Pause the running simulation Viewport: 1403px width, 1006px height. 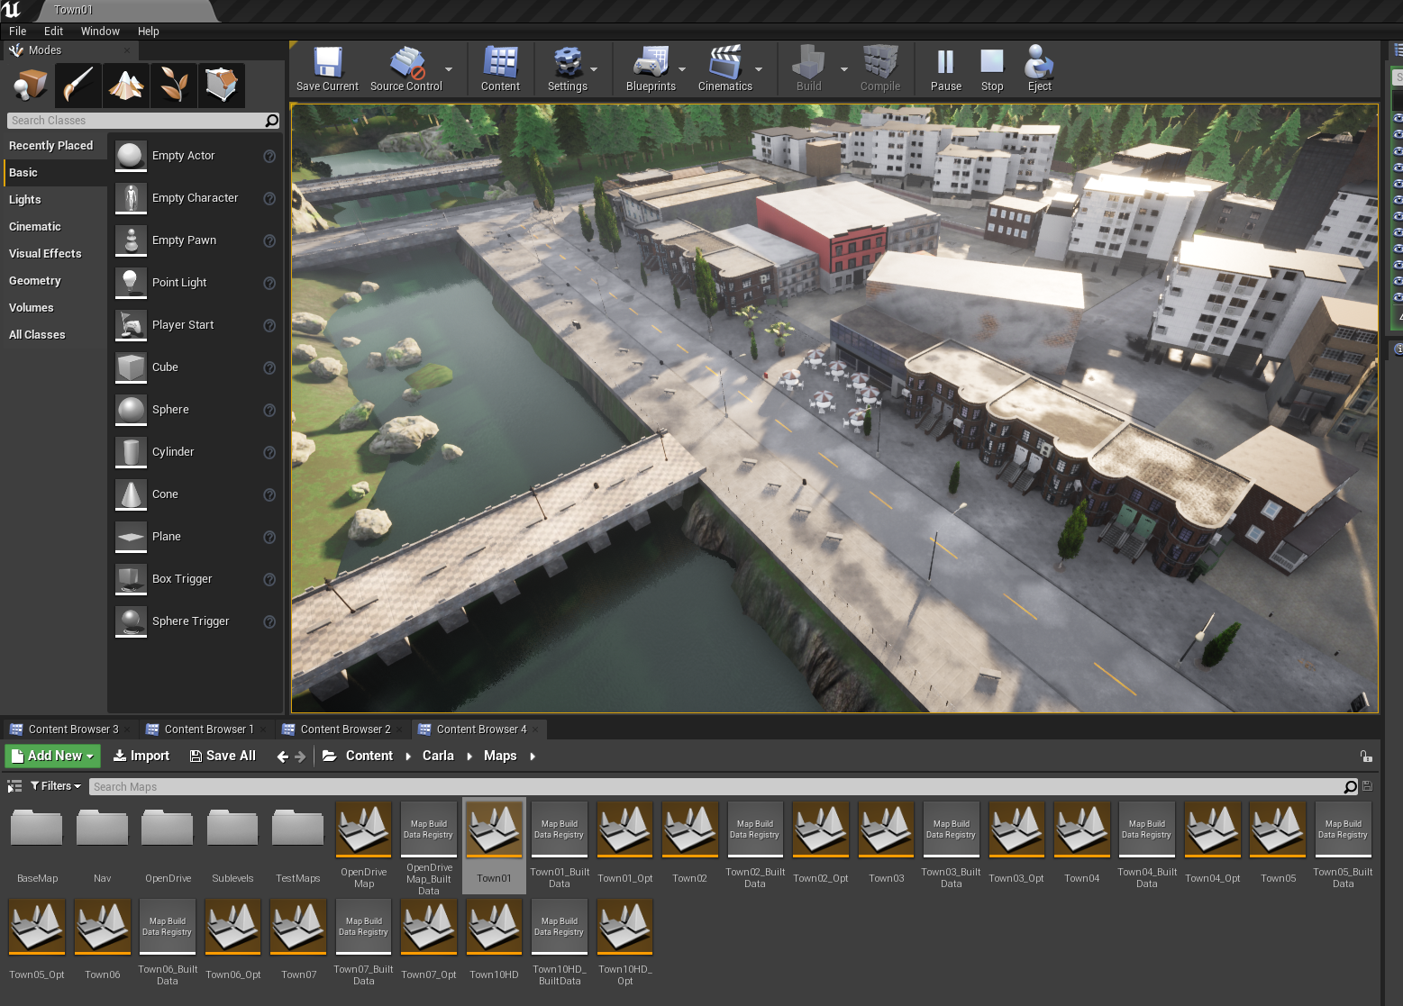(x=944, y=65)
